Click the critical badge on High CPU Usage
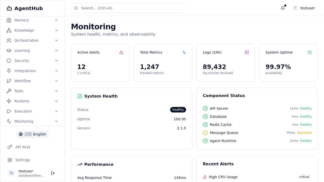Image resolution: width=324 pixels, height=182 pixels. click(x=304, y=177)
